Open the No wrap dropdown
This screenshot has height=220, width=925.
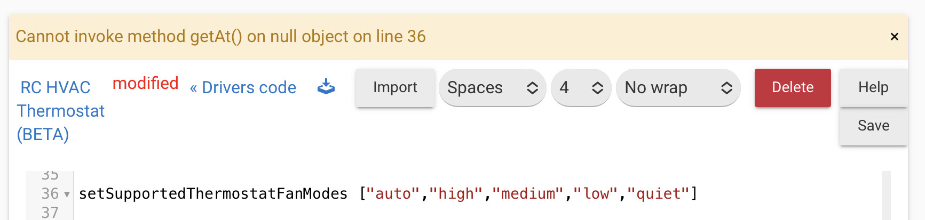pyautogui.click(x=678, y=88)
